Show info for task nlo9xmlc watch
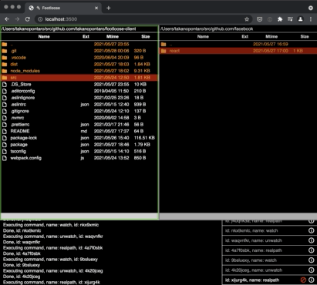Image resolution: width=317 pixels, height=285 pixels. click(311, 230)
